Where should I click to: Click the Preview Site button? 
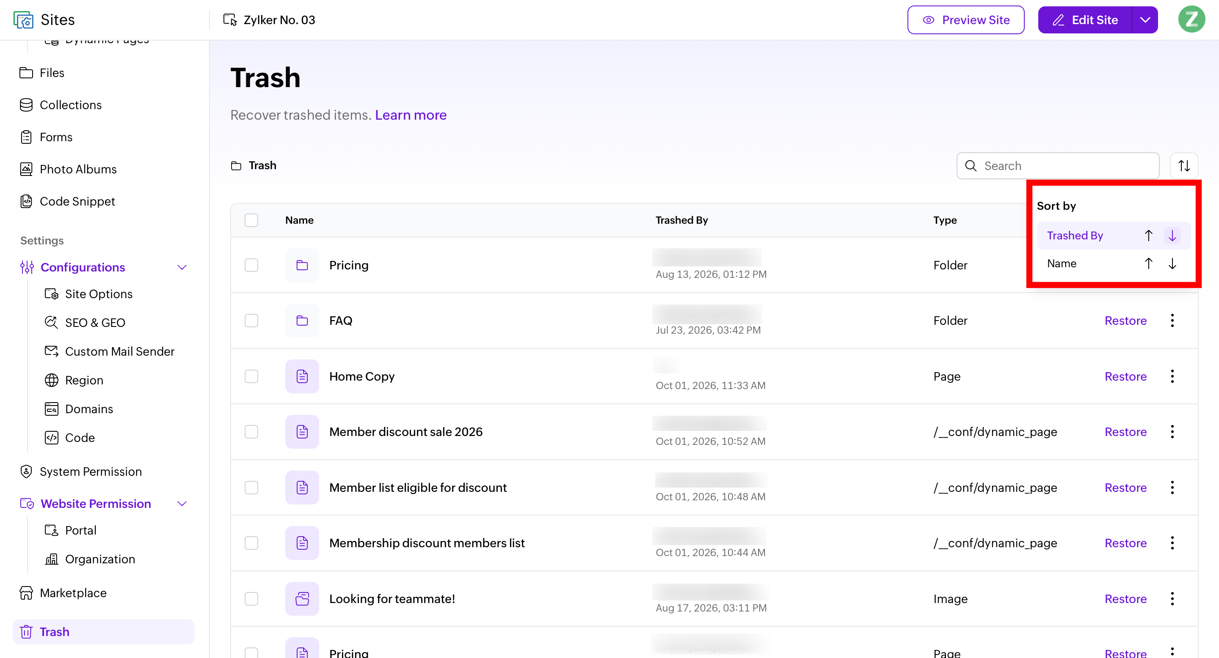[x=965, y=20]
